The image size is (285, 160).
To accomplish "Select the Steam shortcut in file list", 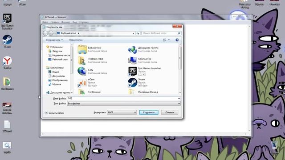I will point(138,83).
